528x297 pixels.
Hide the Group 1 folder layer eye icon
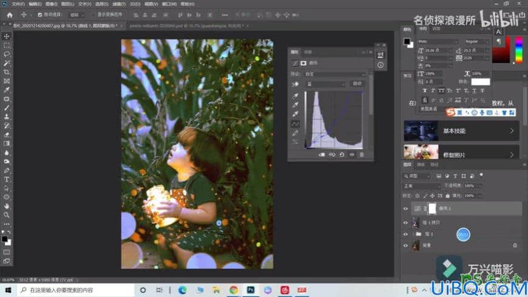tap(405, 234)
